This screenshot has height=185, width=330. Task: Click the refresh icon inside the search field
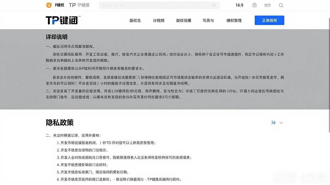(x=214, y=5)
